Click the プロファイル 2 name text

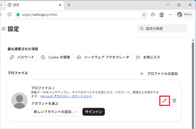(x=43, y=88)
